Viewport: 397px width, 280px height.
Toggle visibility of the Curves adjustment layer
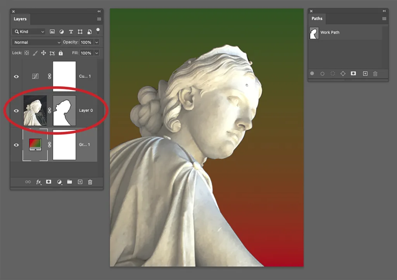[x=16, y=76]
